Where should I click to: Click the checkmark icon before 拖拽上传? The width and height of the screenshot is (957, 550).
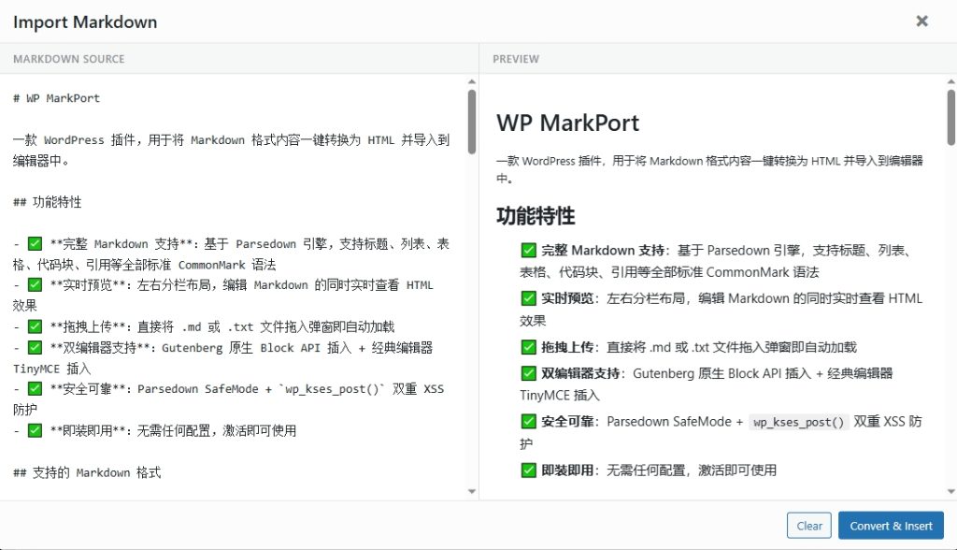pyautogui.click(x=528, y=346)
